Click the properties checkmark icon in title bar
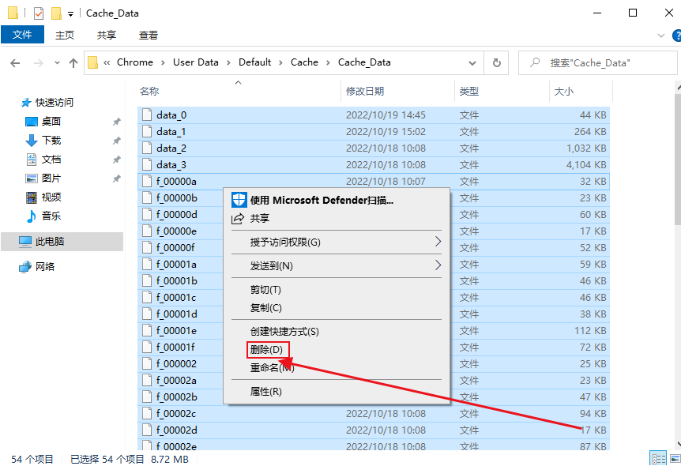Image resolution: width=681 pixels, height=466 pixels. 39,13
